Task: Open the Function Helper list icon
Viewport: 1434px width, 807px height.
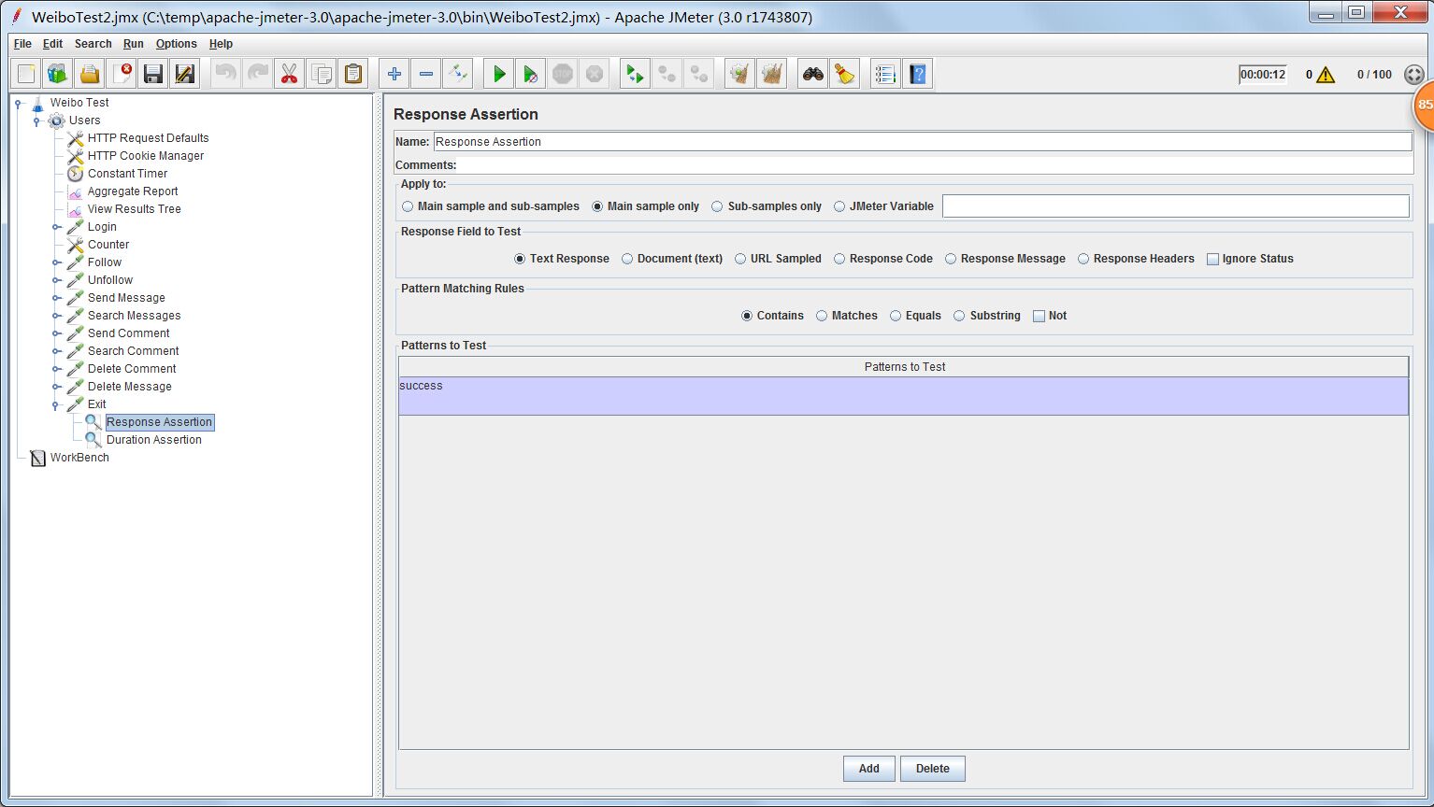Action: point(886,74)
